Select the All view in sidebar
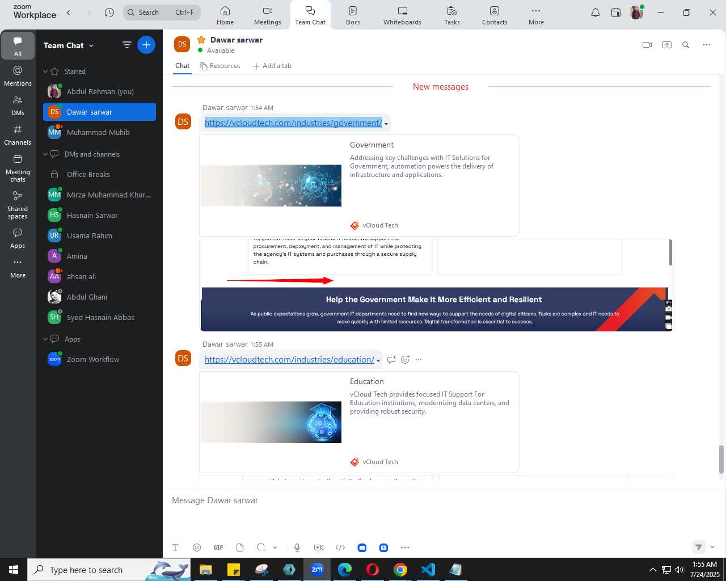This screenshot has height=581, width=726. point(18,46)
